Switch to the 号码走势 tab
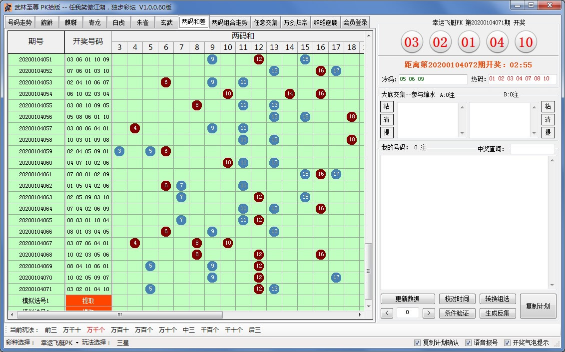Screen dimensions: 565x352 19,22
